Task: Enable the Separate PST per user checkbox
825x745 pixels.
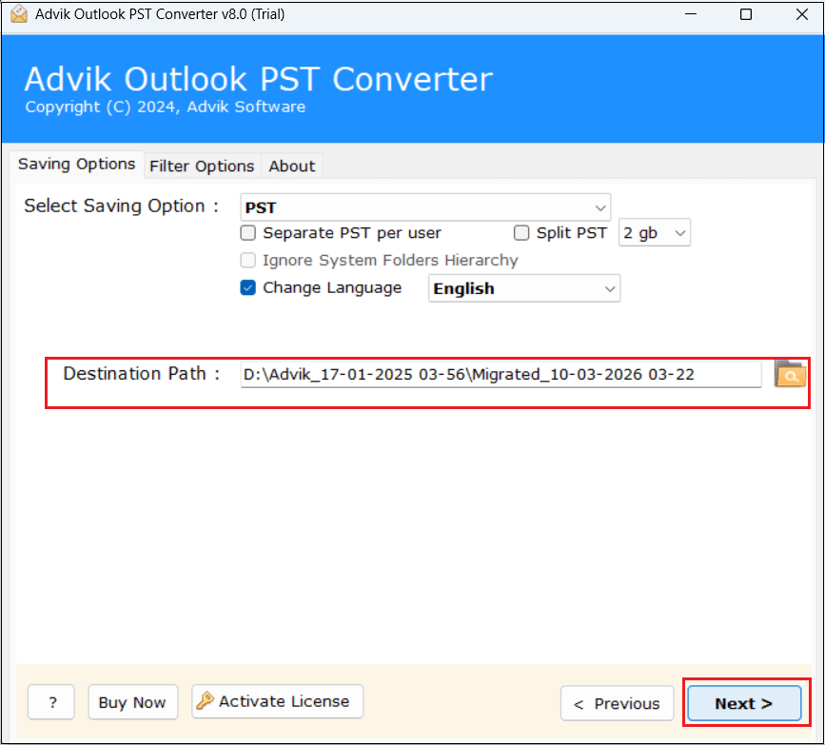Action: pos(247,232)
